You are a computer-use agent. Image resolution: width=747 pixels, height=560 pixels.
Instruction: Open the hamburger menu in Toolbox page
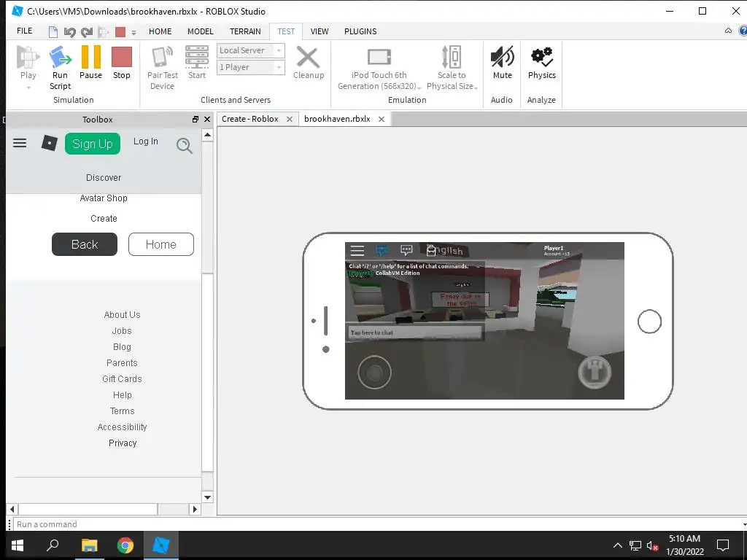pyautogui.click(x=20, y=143)
